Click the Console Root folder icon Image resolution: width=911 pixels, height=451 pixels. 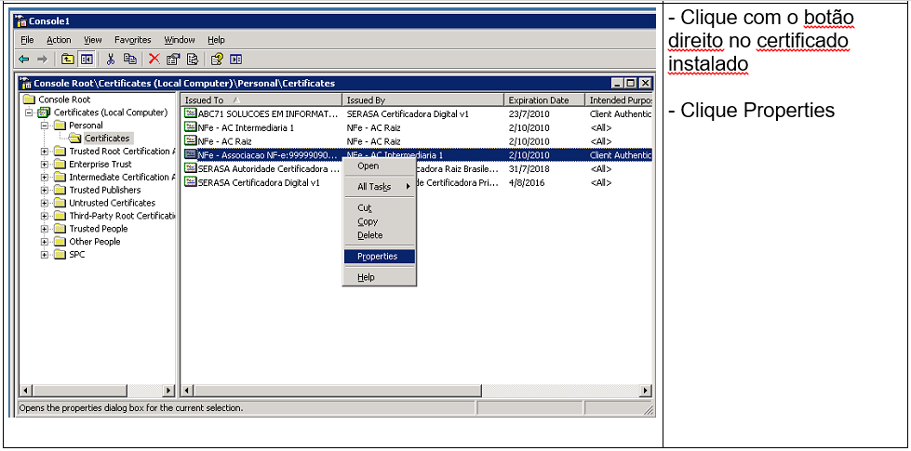coord(30,99)
